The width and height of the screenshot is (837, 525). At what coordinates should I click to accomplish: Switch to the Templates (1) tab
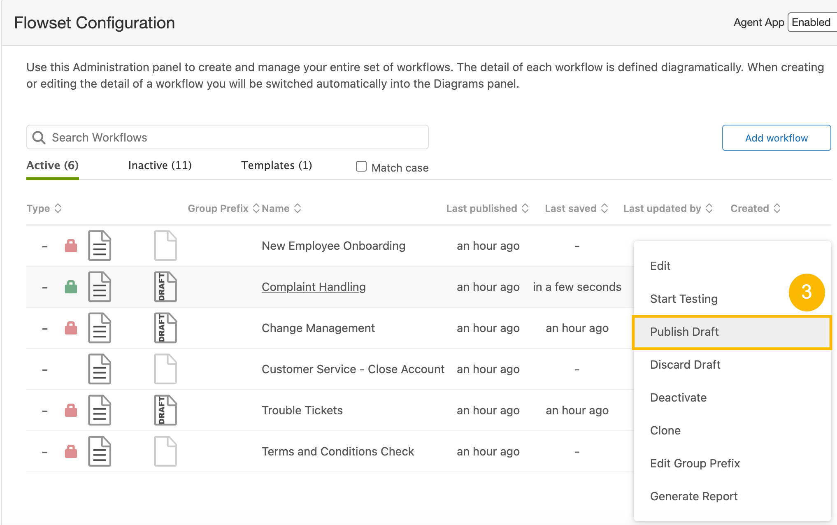point(277,165)
